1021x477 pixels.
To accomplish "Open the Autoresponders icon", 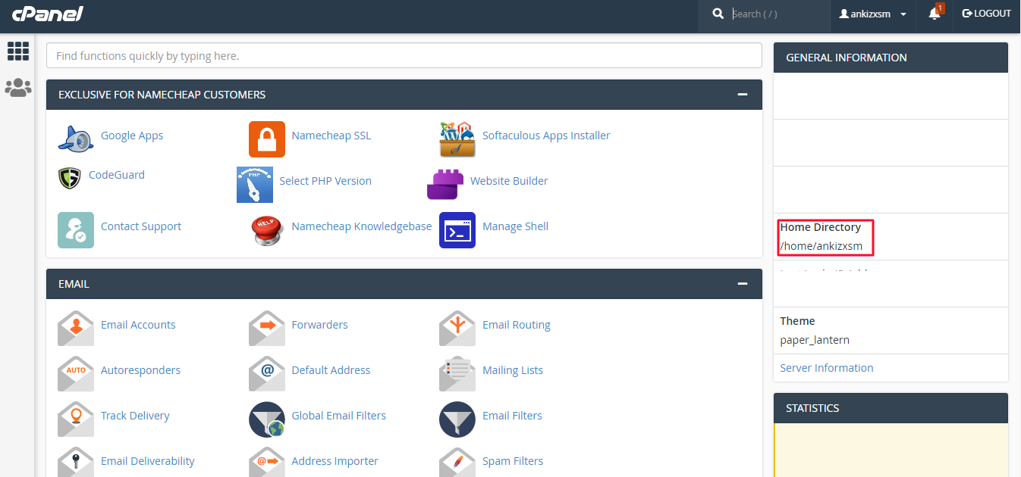I will coord(76,374).
